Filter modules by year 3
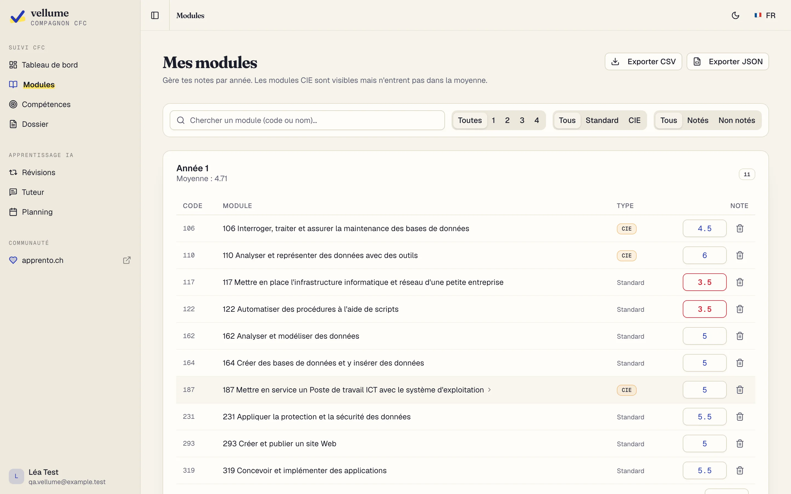Viewport: 791px width, 494px height. click(x=522, y=120)
